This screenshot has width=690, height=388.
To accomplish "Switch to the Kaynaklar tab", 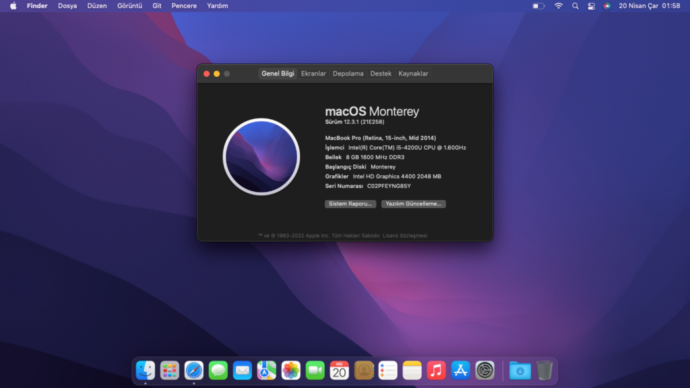I will (x=413, y=73).
